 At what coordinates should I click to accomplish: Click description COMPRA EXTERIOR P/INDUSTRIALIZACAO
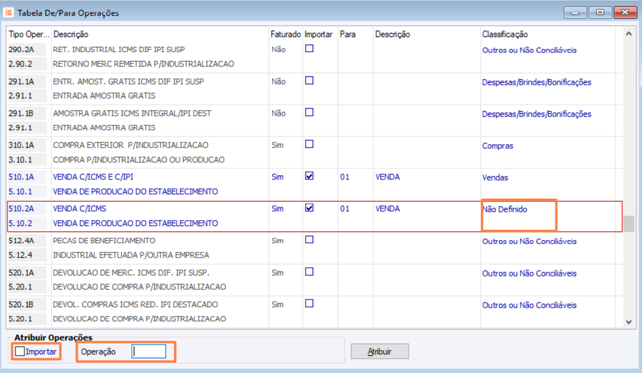pos(131,145)
